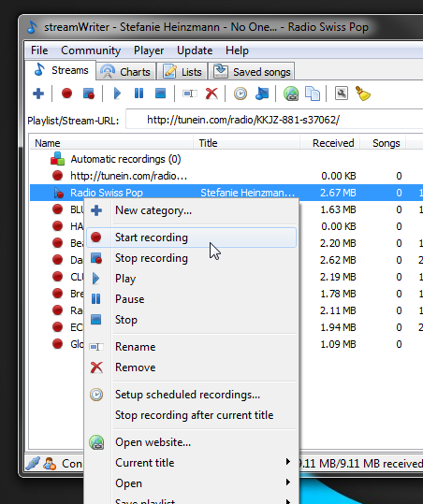Open the Player menu
Image resolution: width=423 pixels, height=504 pixels.
click(149, 50)
